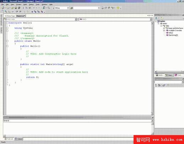Viewport: 184px width, 144px height.
Task: Switch to the Class1.cs editor tab
Action: (21, 16)
